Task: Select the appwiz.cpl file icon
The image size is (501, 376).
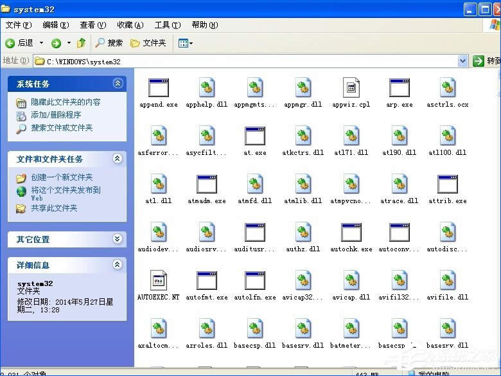Action: pyautogui.click(x=351, y=88)
